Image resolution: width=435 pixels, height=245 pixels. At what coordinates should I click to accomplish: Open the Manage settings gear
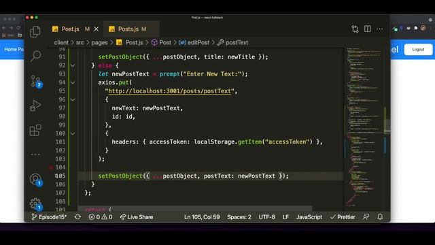[x=35, y=204]
